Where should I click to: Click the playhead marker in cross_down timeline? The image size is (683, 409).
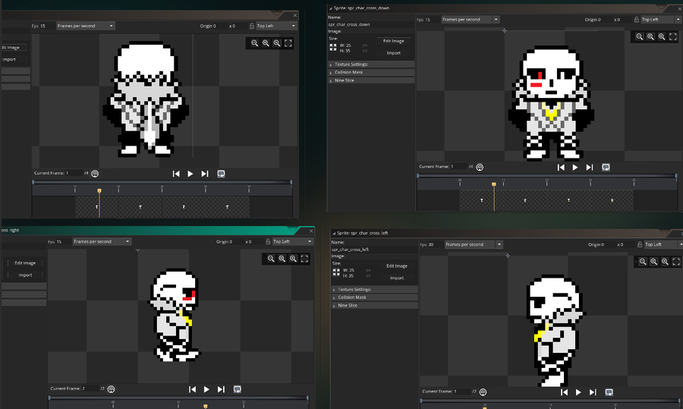(x=493, y=184)
